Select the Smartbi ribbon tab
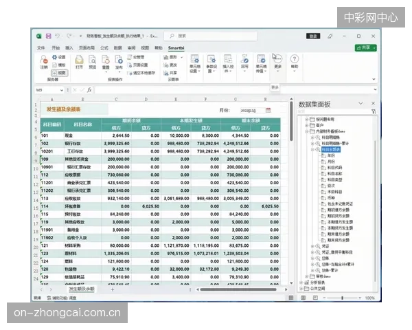412x330 pixels. pos(176,48)
